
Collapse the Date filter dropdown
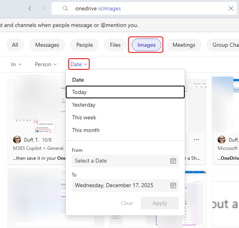click(78, 64)
